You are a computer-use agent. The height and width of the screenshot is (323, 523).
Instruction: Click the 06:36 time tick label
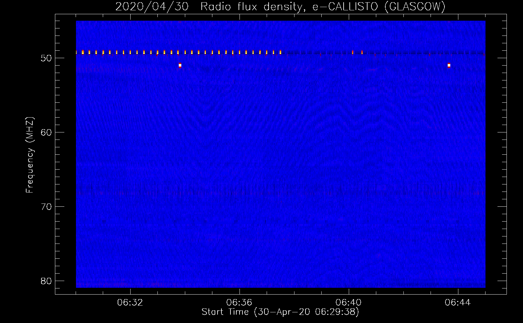tap(239, 303)
